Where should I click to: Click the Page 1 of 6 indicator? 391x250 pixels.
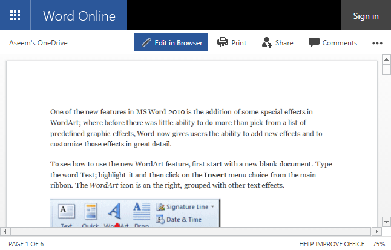click(25, 244)
